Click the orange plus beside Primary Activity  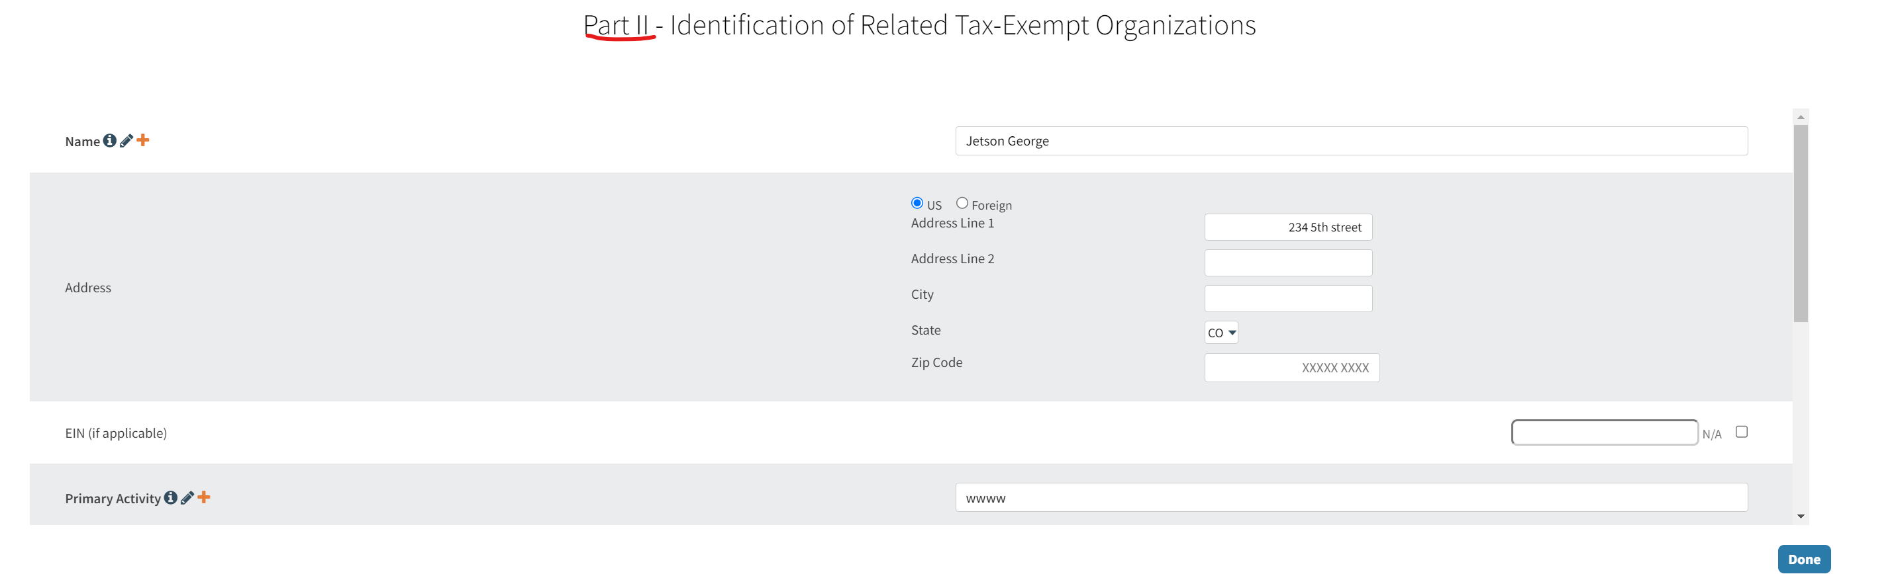[204, 497]
